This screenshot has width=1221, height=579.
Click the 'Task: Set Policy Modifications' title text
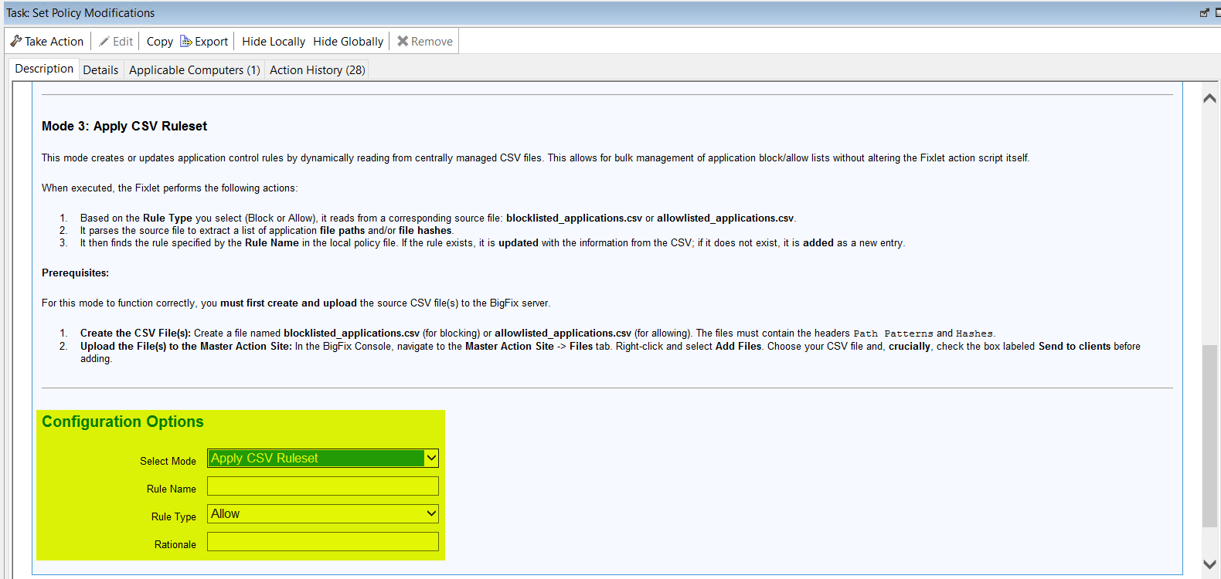point(80,13)
